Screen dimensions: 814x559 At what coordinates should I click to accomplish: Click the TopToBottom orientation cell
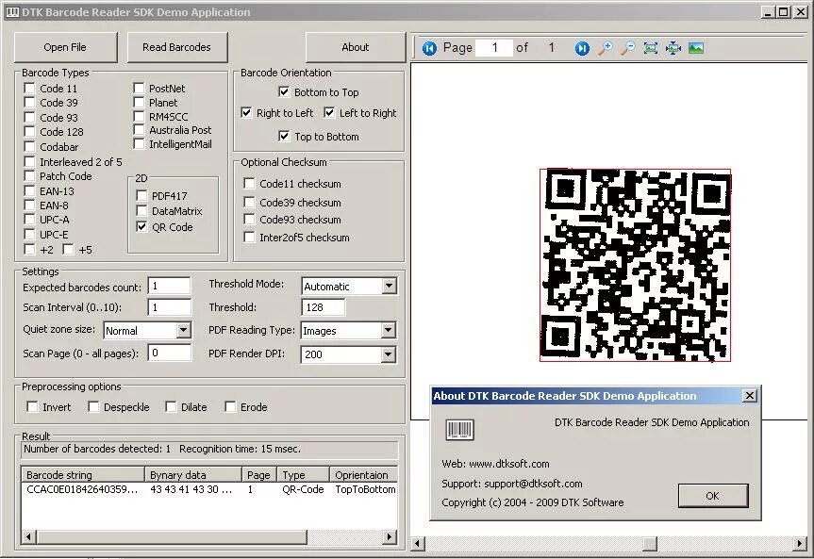365,489
